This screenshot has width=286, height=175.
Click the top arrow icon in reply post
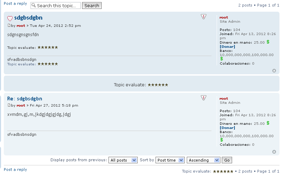pyautogui.click(x=274, y=152)
